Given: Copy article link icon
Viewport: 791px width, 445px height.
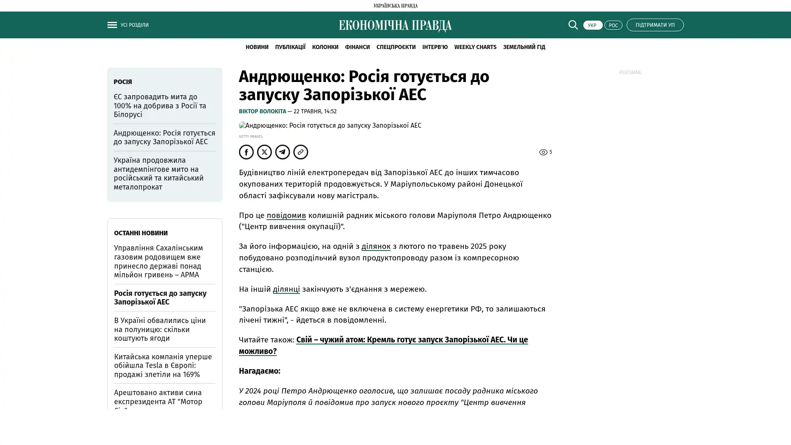Looking at the screenshot, I should 301,152.
